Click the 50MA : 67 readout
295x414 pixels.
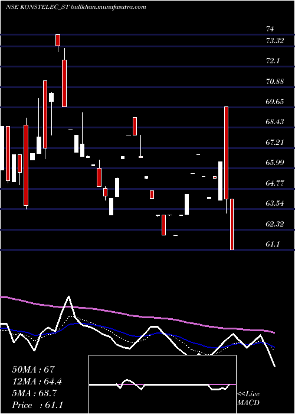coord(33,369)
